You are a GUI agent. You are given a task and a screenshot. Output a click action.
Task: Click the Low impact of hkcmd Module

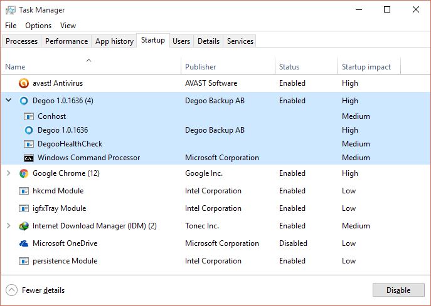[349, 191]
